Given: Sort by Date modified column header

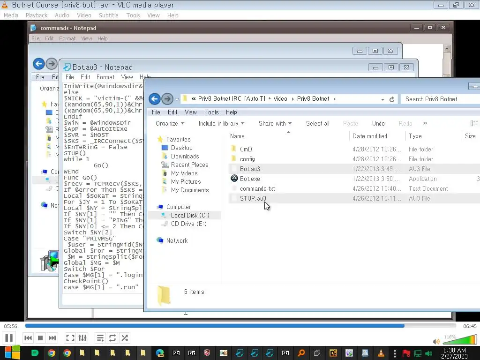Looking at the screenshot, I should pyautogui.click(x=370, y=136).
